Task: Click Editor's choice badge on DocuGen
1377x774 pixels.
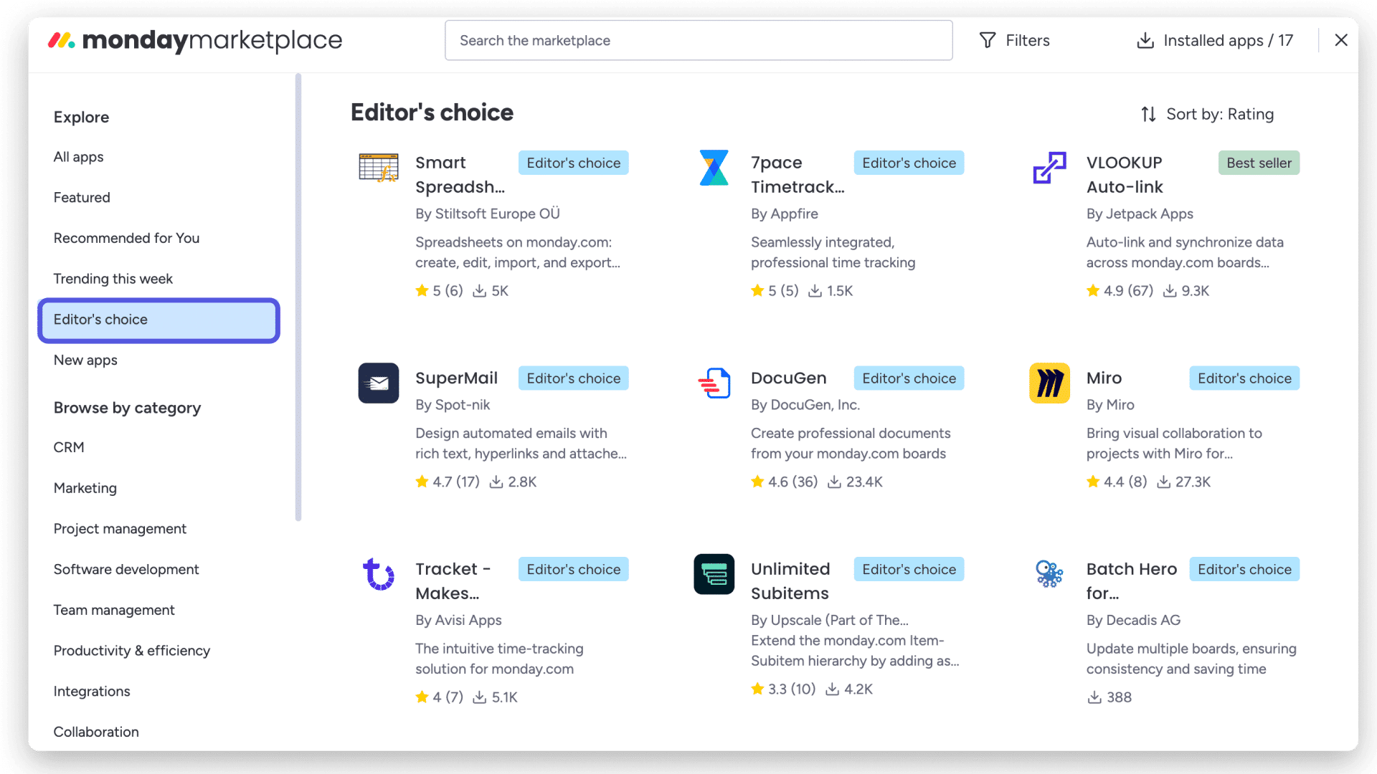Action: 909,378
